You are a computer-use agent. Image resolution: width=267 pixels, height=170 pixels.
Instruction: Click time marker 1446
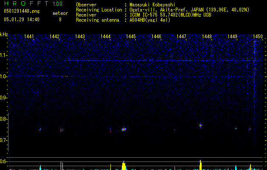point(156,37)
